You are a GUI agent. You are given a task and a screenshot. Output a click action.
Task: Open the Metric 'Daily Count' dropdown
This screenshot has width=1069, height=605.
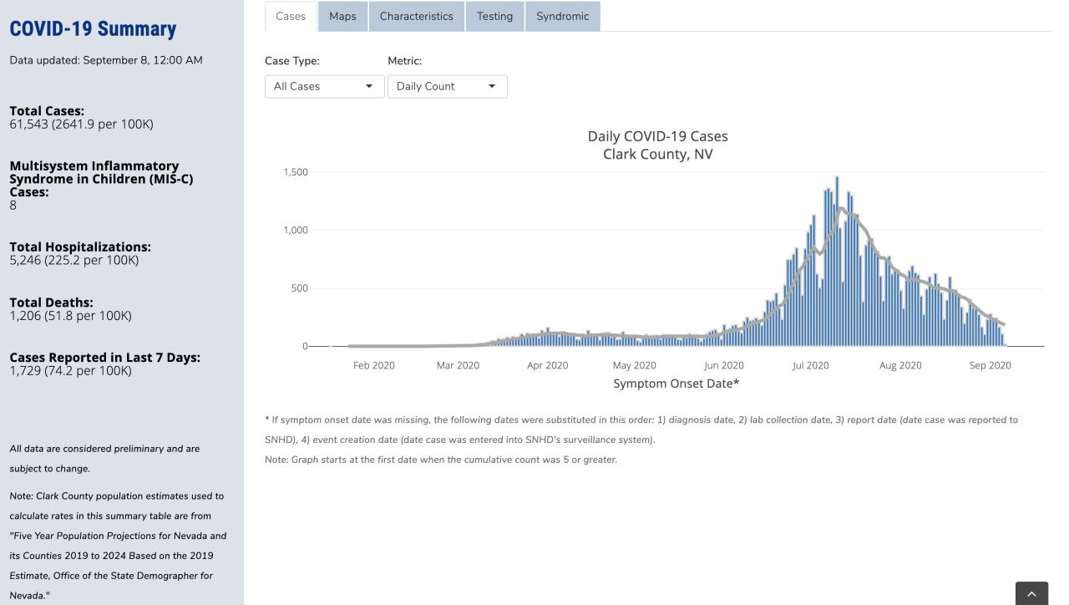pos(448,86)
